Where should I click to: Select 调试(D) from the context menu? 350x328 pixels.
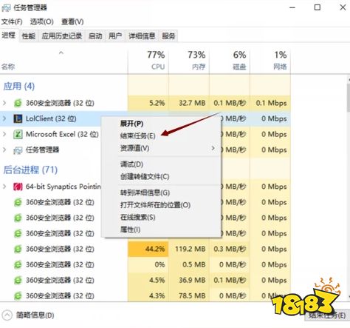coord(131,164)
